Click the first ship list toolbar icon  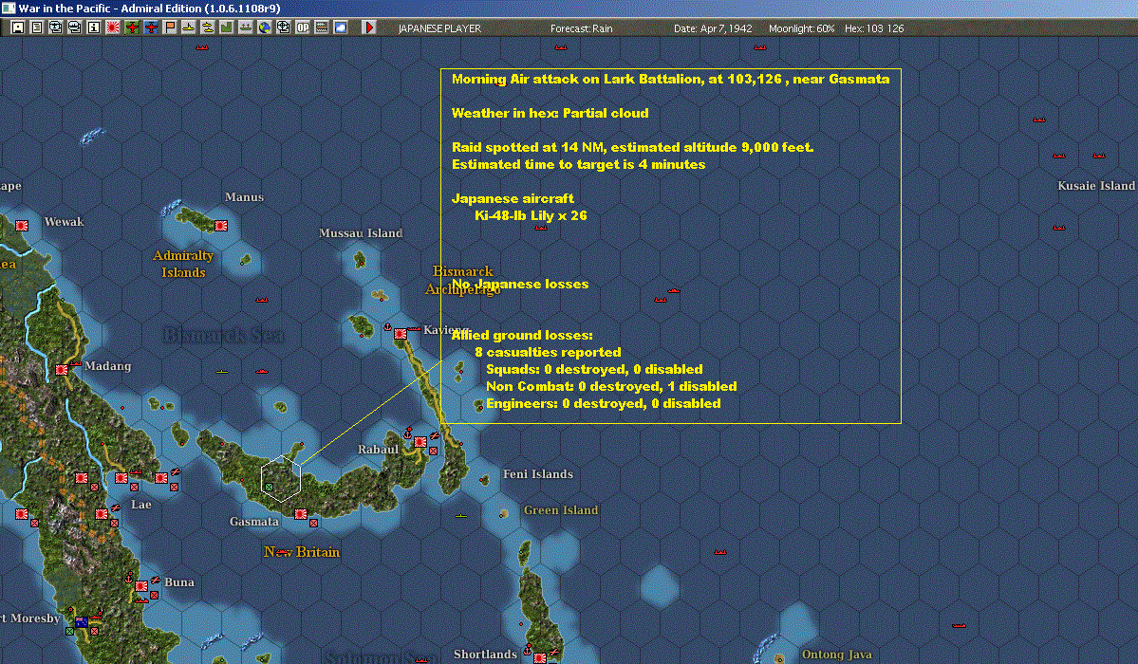click(56, 28)
